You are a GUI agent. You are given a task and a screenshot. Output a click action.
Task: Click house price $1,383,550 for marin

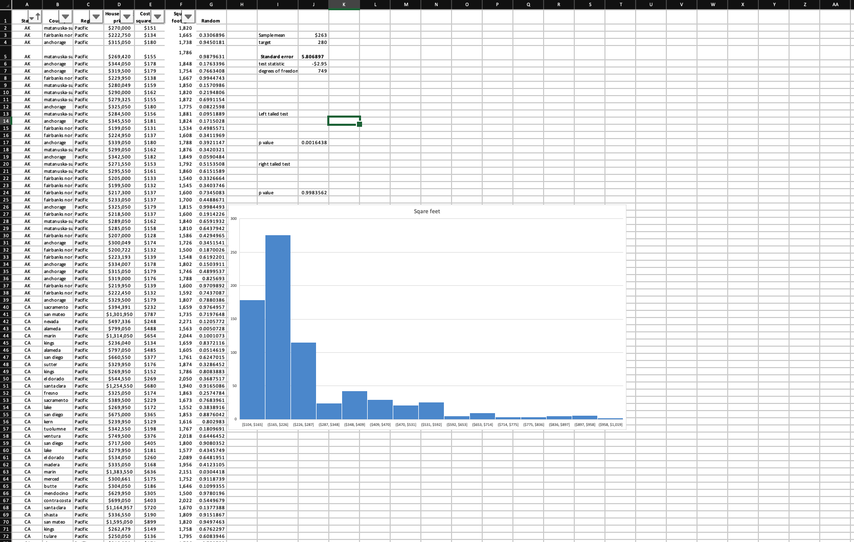[x=119, y=472]
